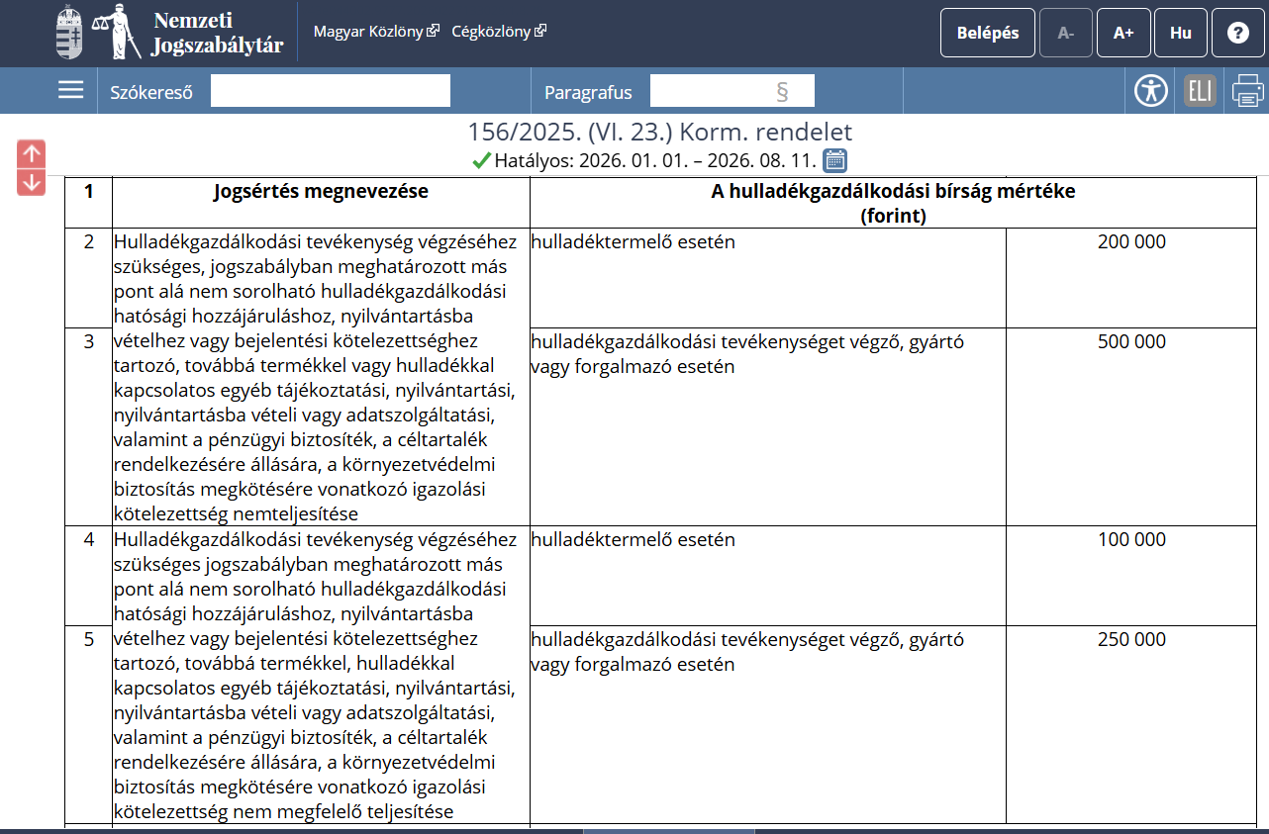Open the ELI identifier icon
The height and width of the screenshot is (834, 1269).
point(1200,91)
